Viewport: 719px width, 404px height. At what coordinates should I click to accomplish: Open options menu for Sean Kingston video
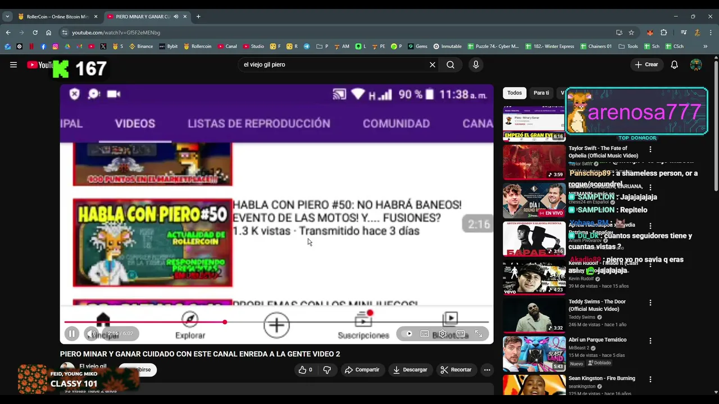(x=650, y=379)
